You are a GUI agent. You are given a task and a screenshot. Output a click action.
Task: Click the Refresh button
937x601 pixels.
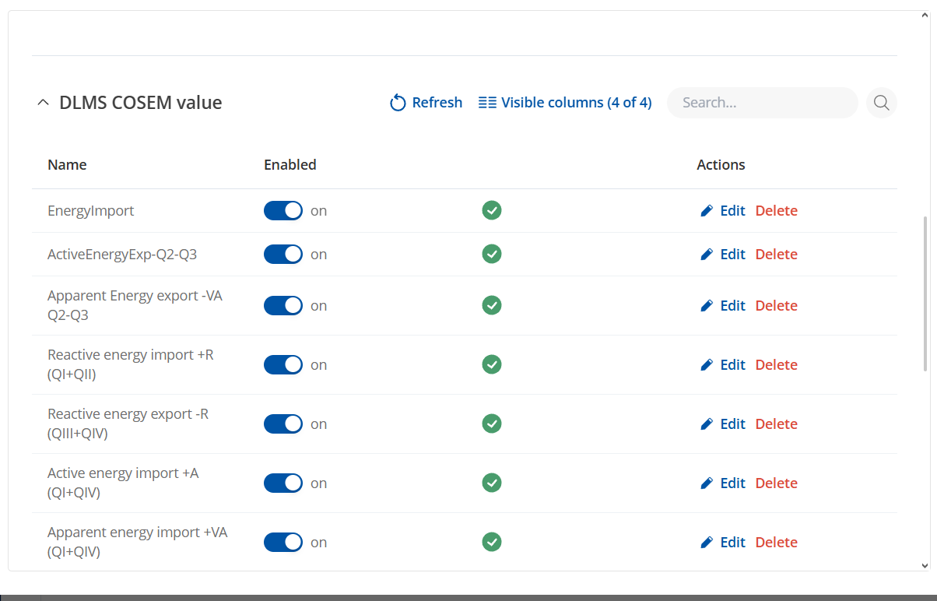pyautogui.click(x=426, y=103)
